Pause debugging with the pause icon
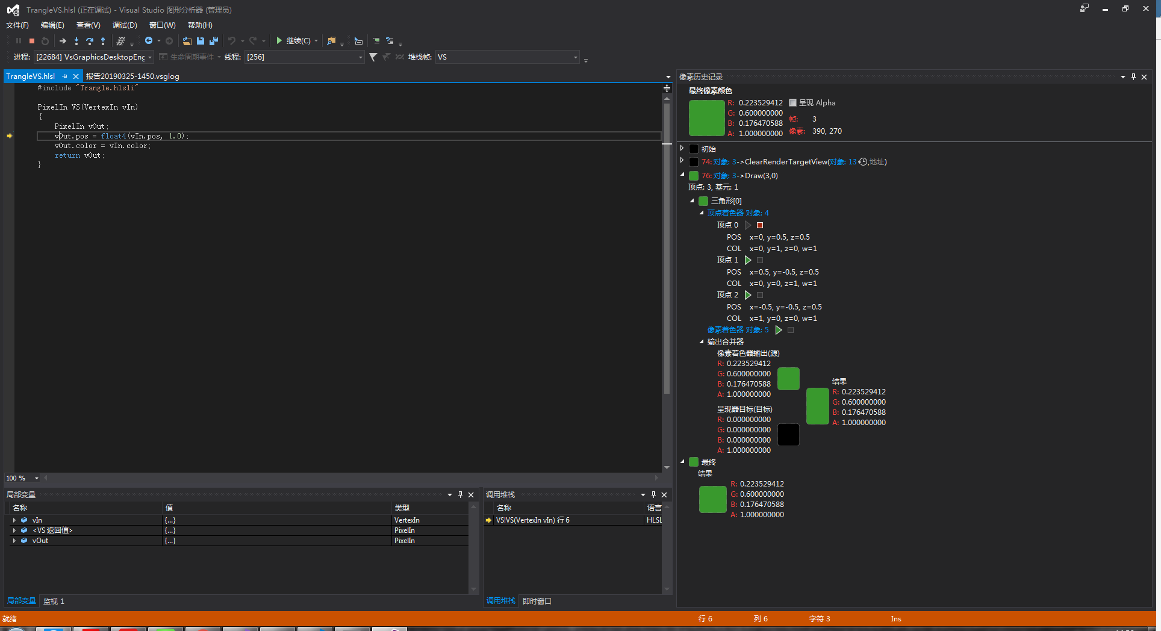Screen dimensions: 1161x631 tap(18, 40)
